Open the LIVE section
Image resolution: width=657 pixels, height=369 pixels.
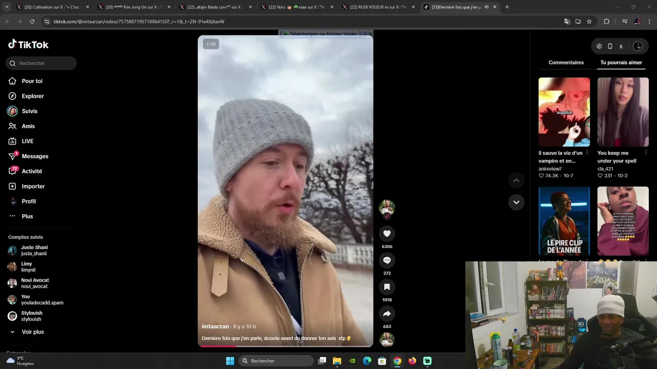tap(27, 141)
